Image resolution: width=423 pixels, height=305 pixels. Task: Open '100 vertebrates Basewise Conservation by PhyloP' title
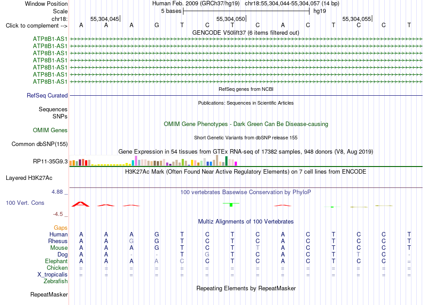click(246, 192)
